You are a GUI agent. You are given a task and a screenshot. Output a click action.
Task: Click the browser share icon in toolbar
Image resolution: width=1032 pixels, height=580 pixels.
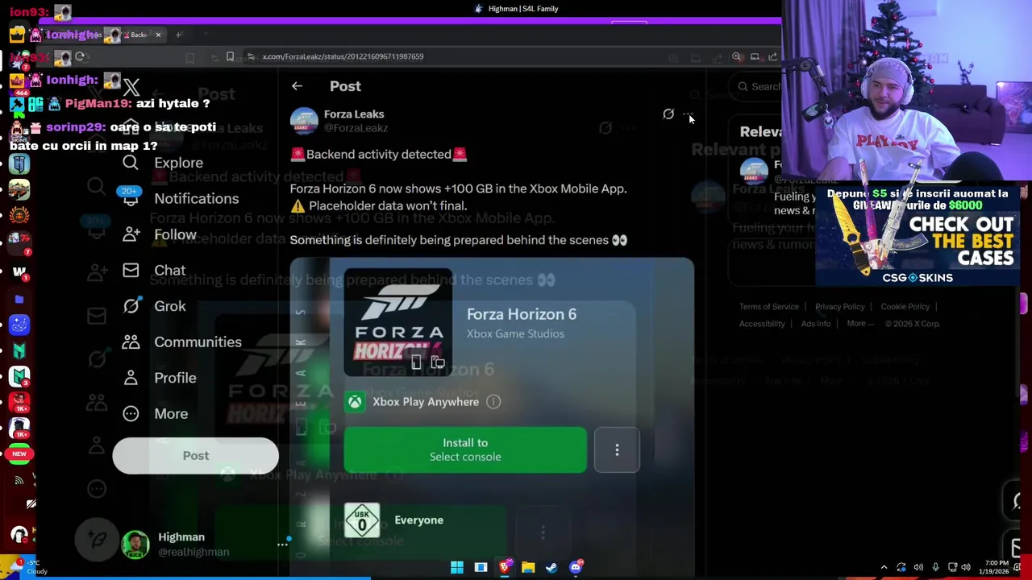[772, 56]
